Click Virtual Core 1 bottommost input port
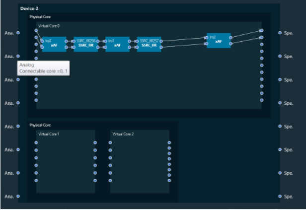This screenshot has width=306, height=210. 36,181
